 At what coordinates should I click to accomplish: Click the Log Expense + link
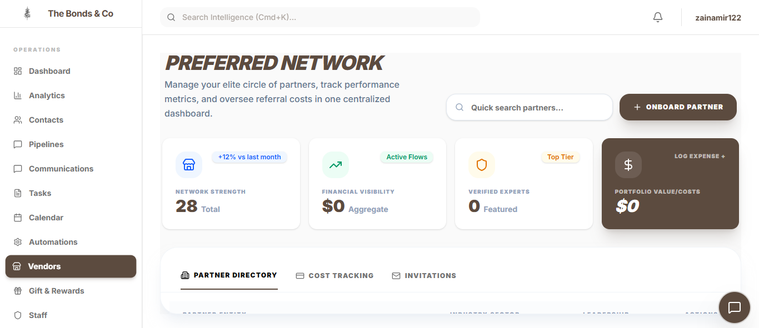(x=700, y=157)
